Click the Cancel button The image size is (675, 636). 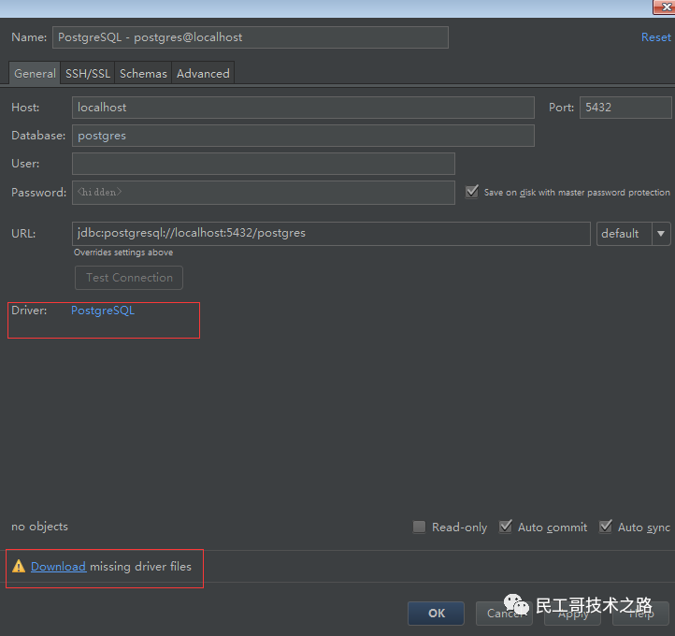pyautogui.click(x=504, y=613)
